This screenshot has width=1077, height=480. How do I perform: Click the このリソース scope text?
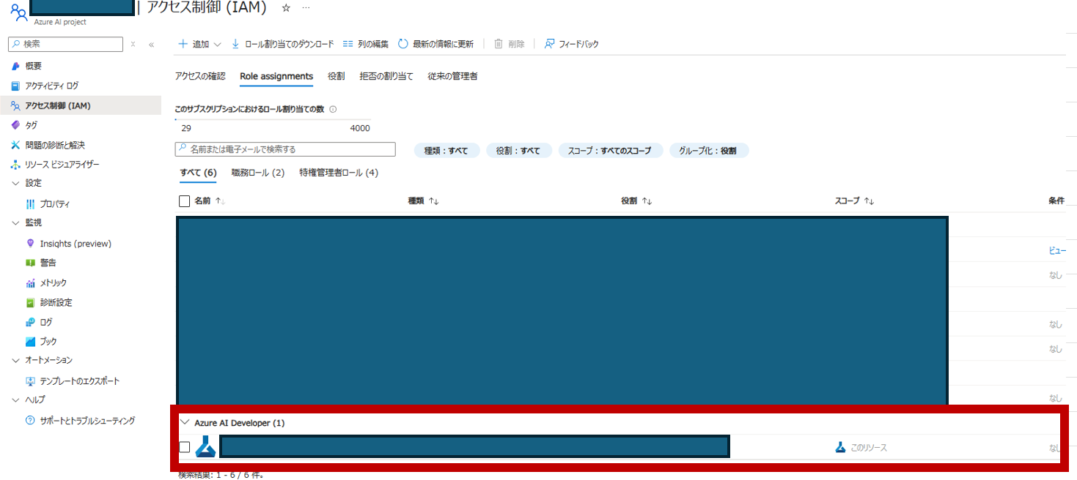point(868,447)
